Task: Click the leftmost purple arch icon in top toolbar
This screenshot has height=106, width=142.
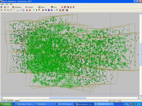Action: coord(2,7)
